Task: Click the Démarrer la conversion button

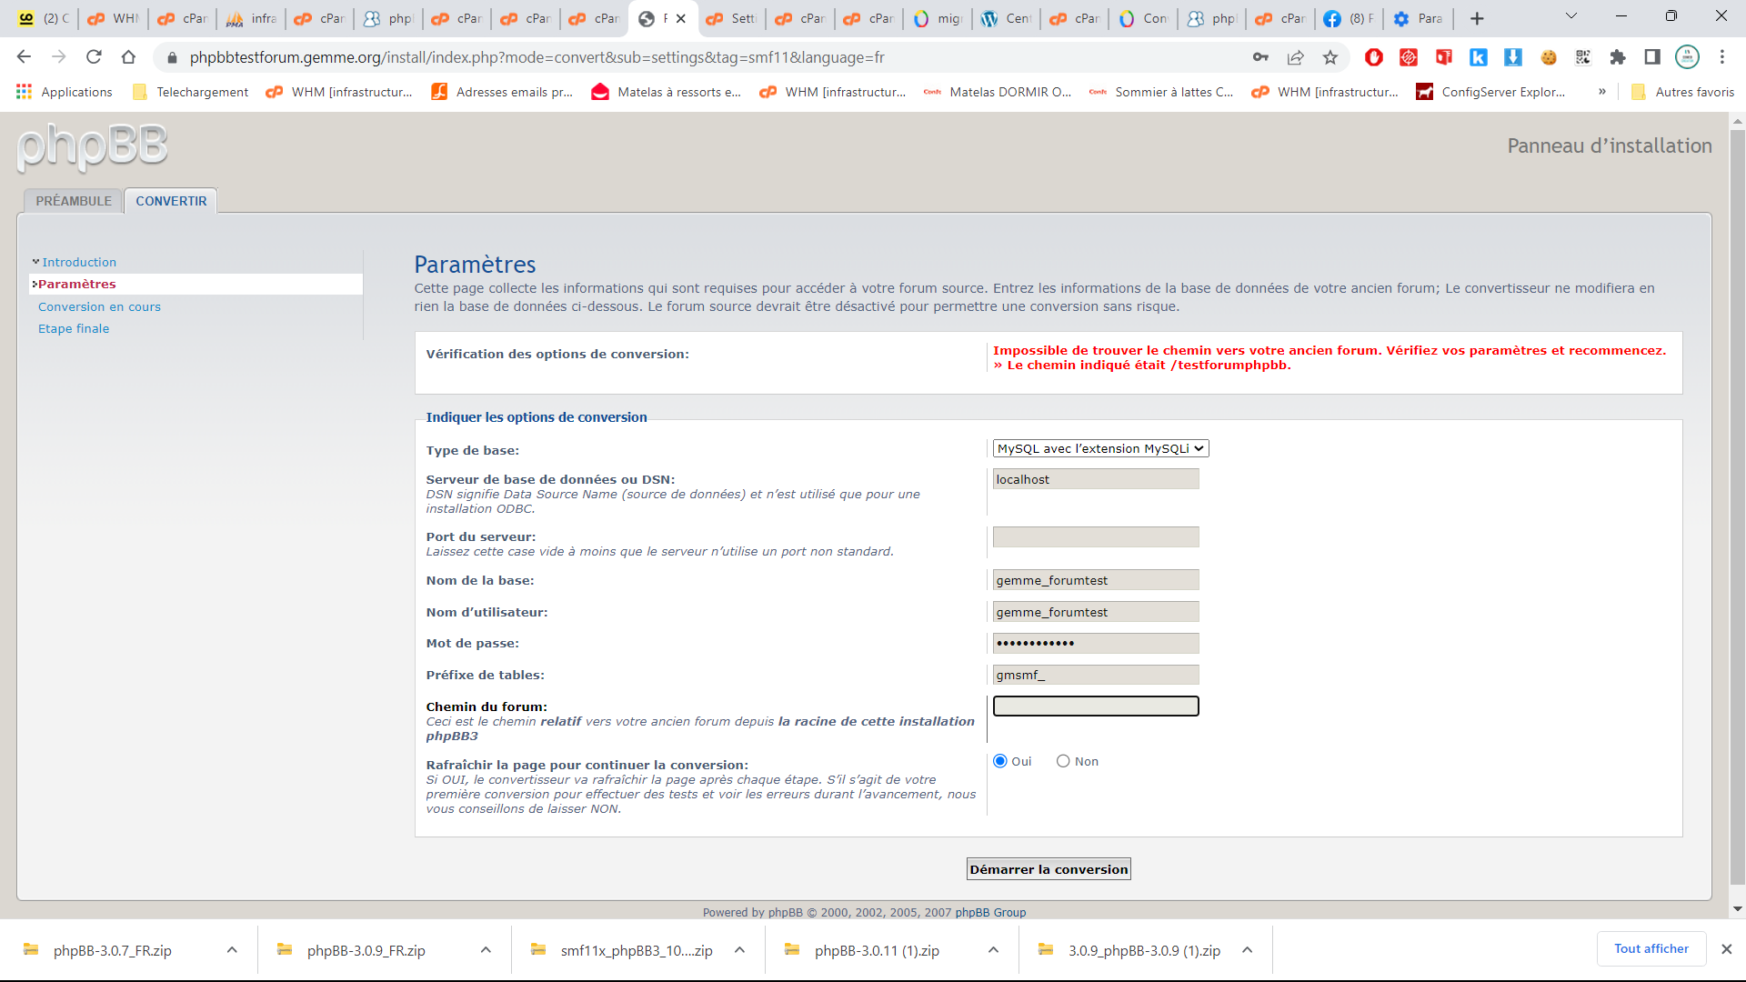Action: [x=1048, y=870]
